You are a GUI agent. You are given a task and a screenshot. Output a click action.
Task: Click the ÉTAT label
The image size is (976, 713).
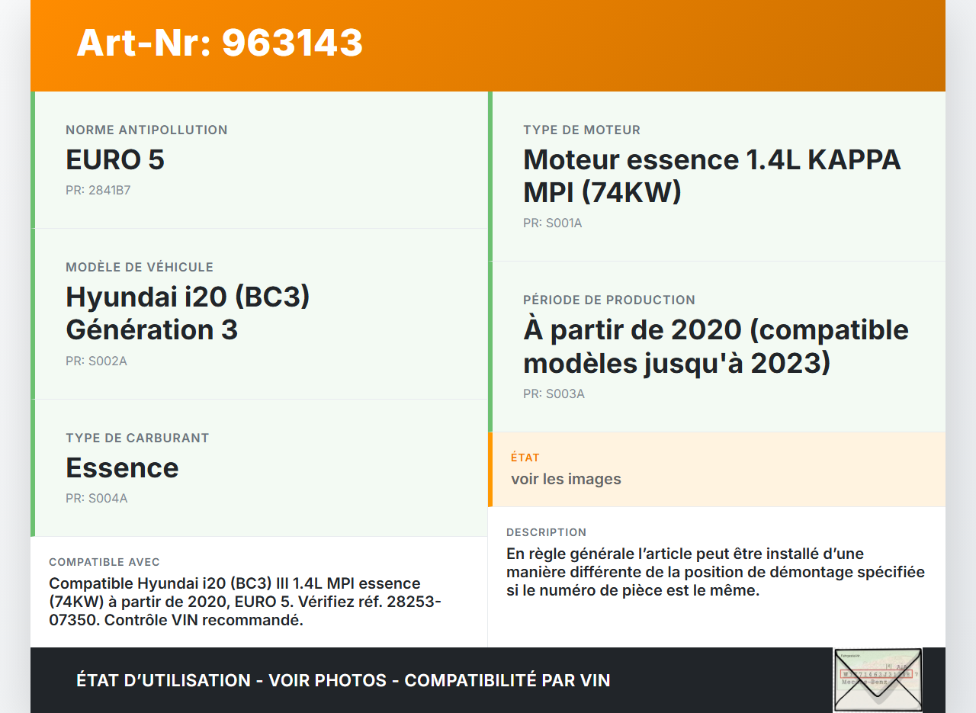[x=525, y=458]
